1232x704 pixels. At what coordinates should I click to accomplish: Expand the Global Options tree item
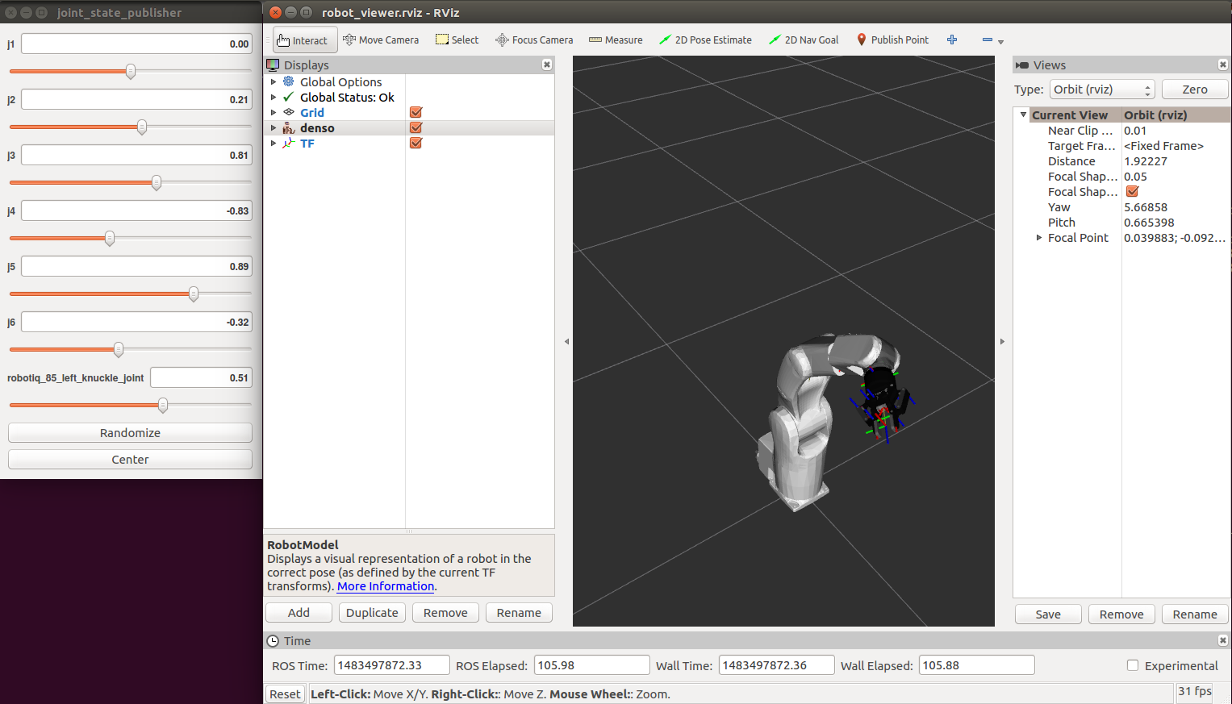point(274,82)
